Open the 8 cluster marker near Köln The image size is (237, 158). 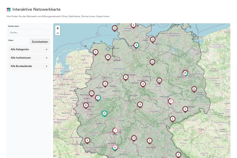(86, 106)
